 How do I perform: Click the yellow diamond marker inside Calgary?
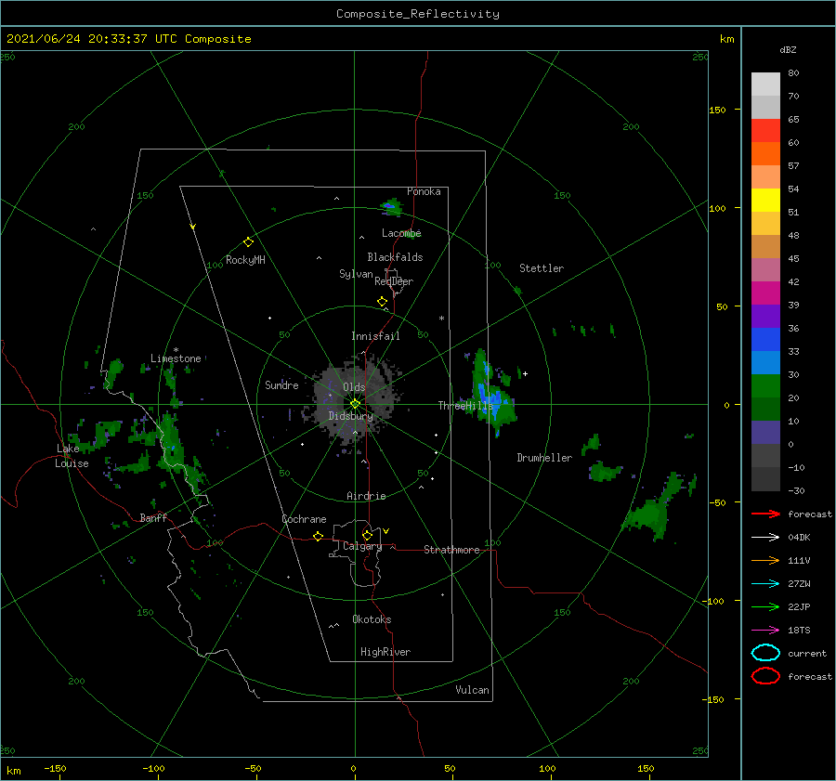pos(367,535)
